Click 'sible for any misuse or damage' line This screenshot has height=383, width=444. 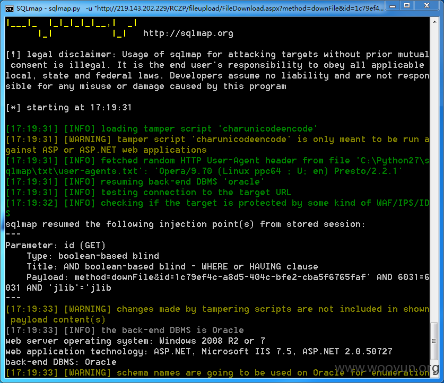[146, 86]
